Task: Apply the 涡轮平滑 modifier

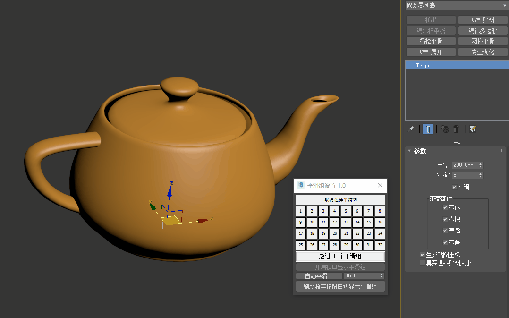Action: tap(431, 41)
